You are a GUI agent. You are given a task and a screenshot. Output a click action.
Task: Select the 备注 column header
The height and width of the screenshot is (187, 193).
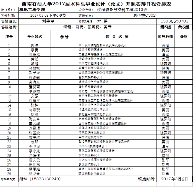click(184, 37)
